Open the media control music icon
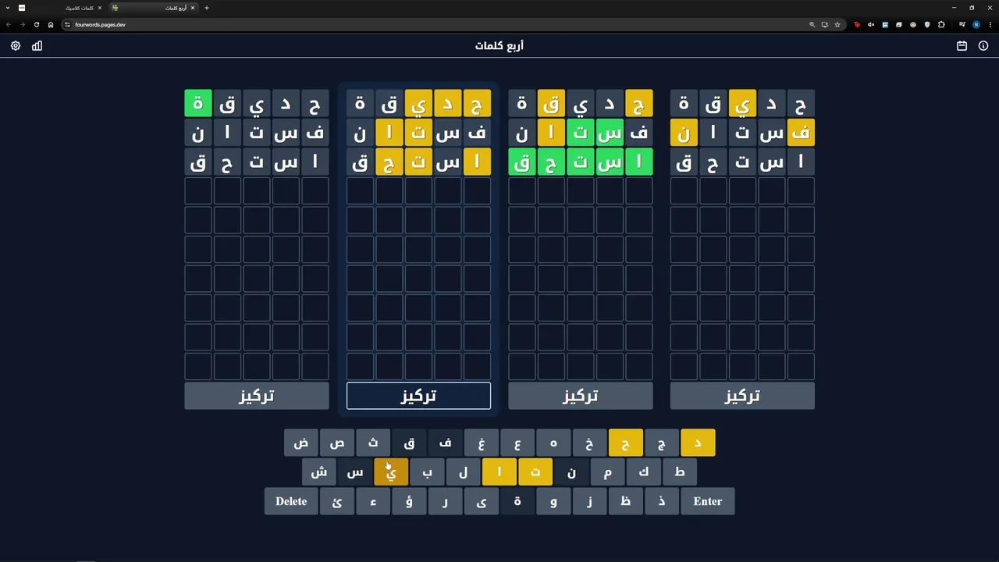Image resolution: width=999 pixels, height=562 pixels. pyautogui.click(x=962, y=24)
